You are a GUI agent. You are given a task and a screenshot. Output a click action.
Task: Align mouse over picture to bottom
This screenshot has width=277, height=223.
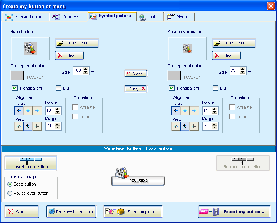(x=194, y=126)
